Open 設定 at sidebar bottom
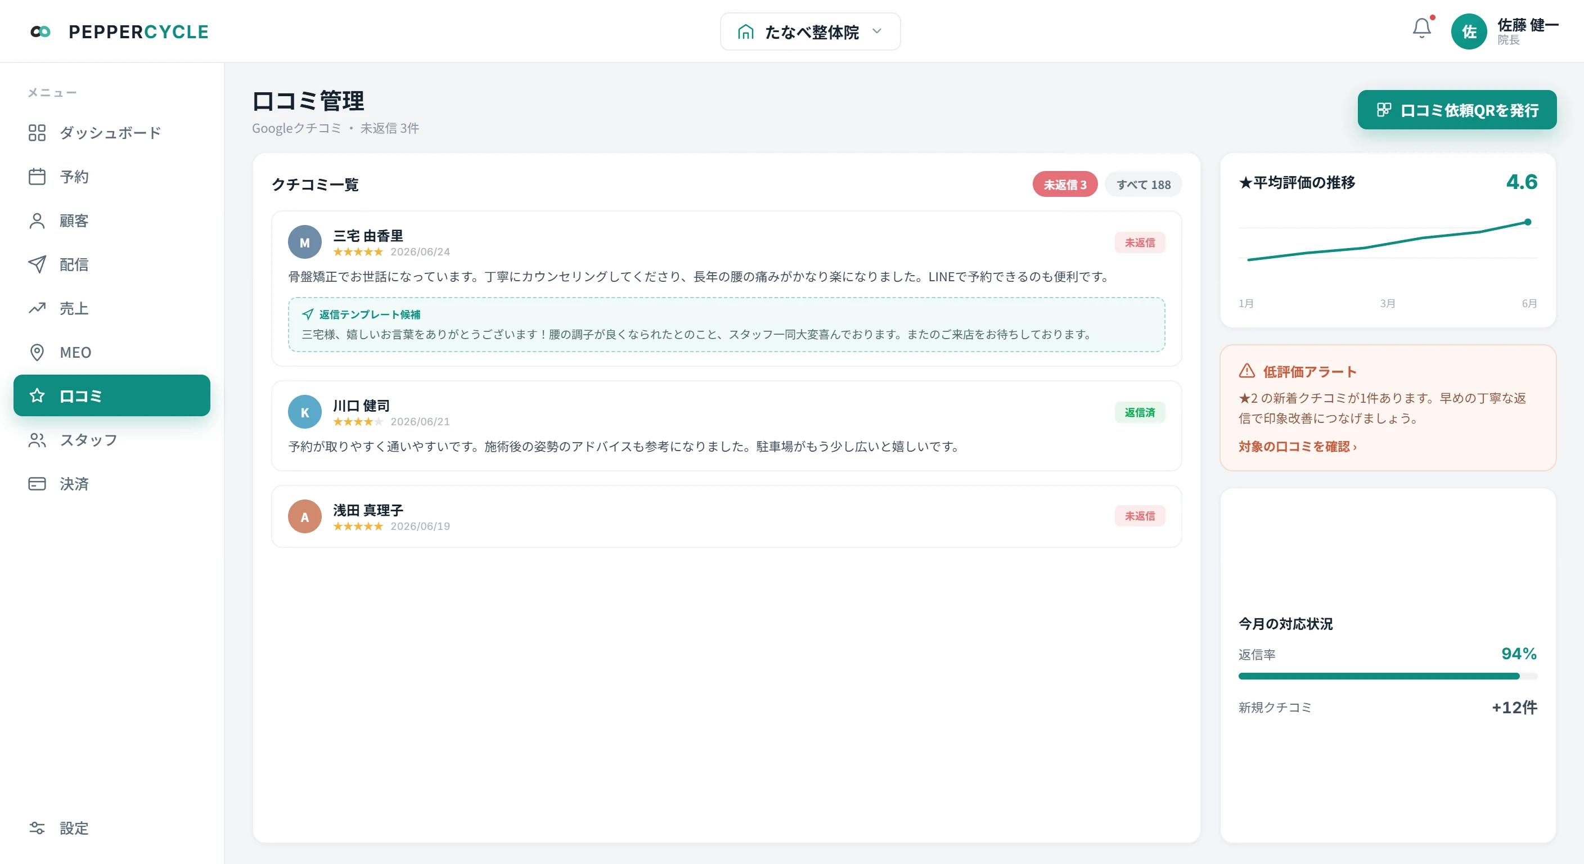1584x864 pixels. [x=111, y=827]
